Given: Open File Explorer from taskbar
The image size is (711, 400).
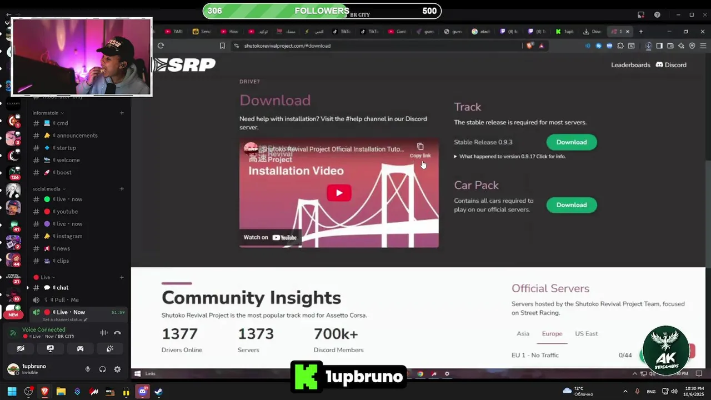Looking at the screenshot, I should tap(61, 392).
